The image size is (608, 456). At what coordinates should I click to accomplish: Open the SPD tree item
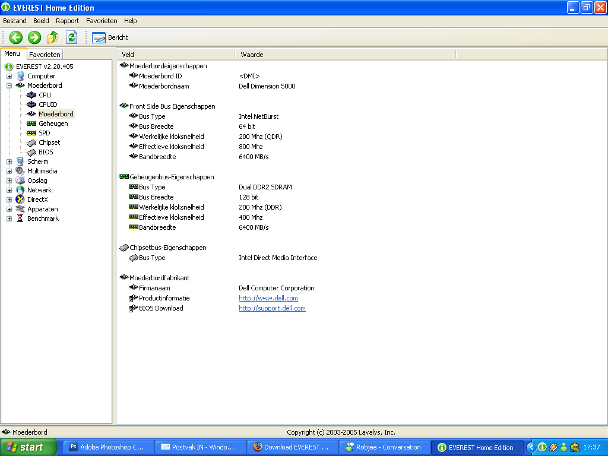click(44, 133)
